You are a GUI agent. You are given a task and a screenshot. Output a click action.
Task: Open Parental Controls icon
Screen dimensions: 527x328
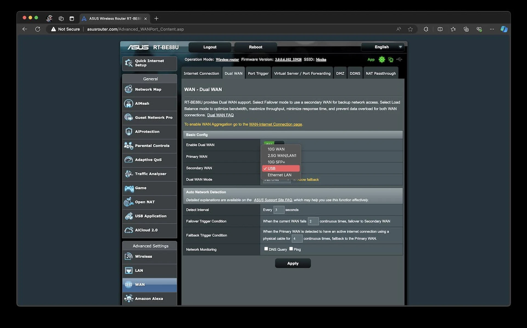click(x=128, y=146)
